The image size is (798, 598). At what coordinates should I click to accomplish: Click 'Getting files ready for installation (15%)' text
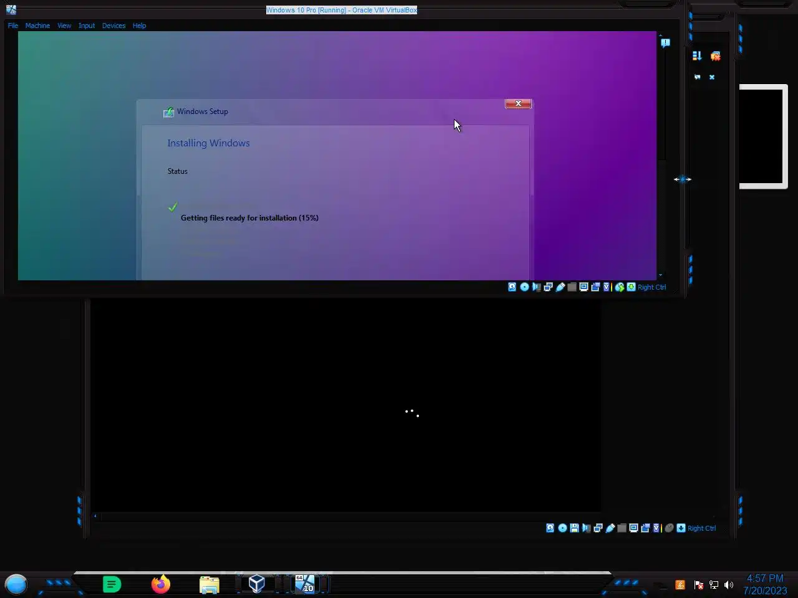pos(249,218)
